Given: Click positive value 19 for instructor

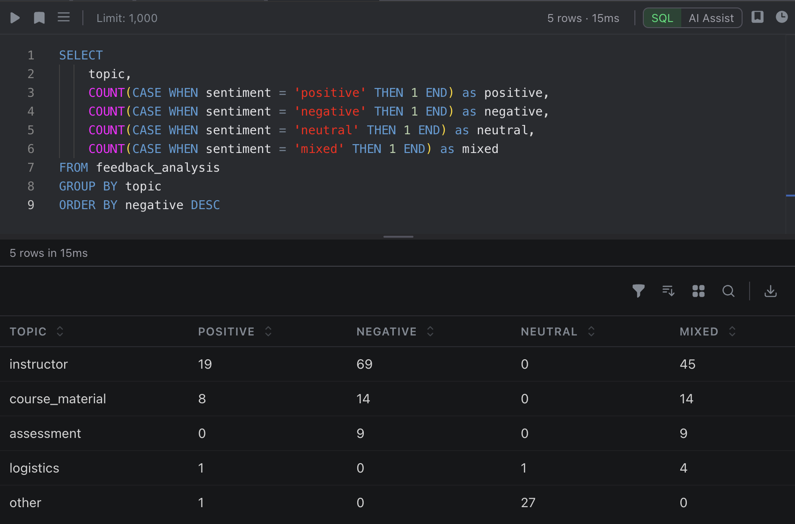Looking at the screenshot, I should click(205, 364).
